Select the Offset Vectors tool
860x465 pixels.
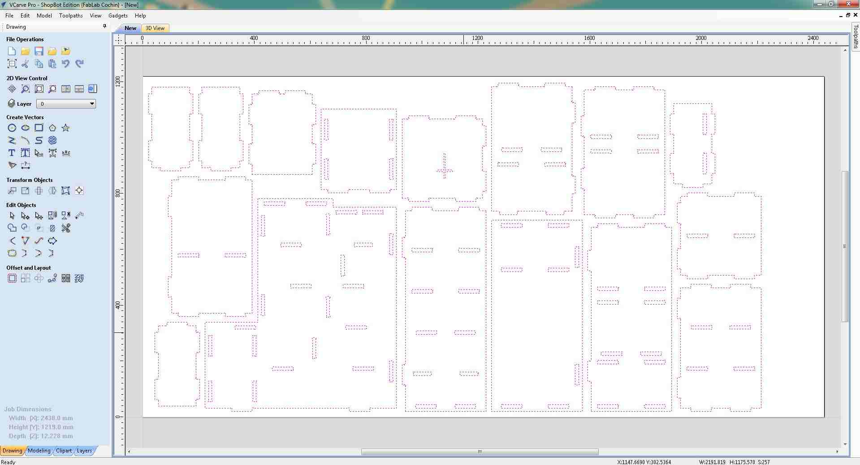tap(12, 278)
